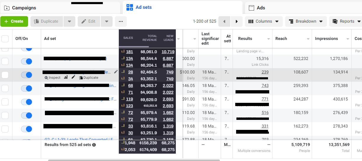Open the Columns dropdown
Viewport: 362px width, 161px height.
[264, 21]
